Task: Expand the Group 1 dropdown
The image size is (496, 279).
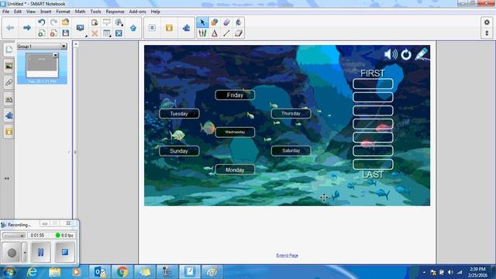Action: click(64, 46)
